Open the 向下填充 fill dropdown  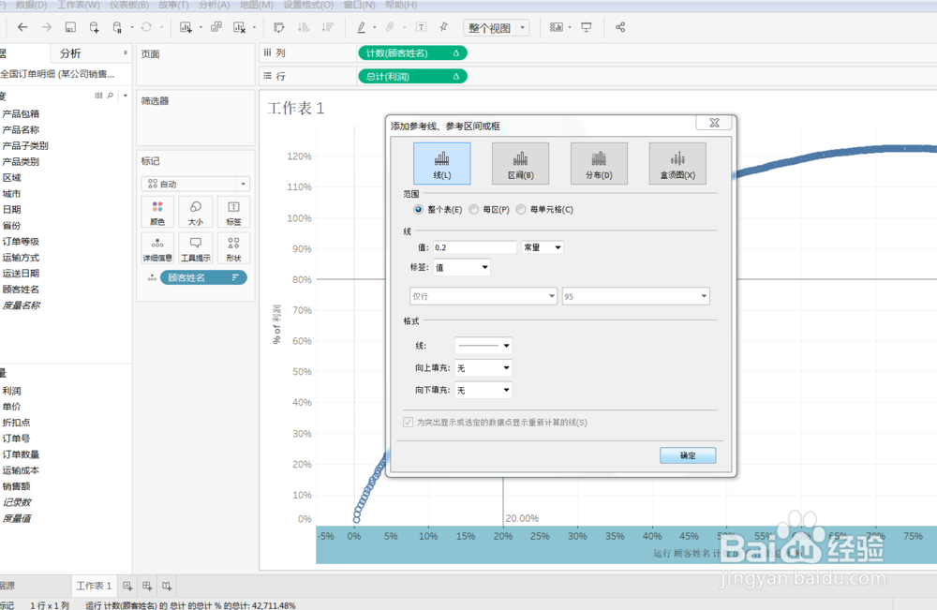coord(483,390)
